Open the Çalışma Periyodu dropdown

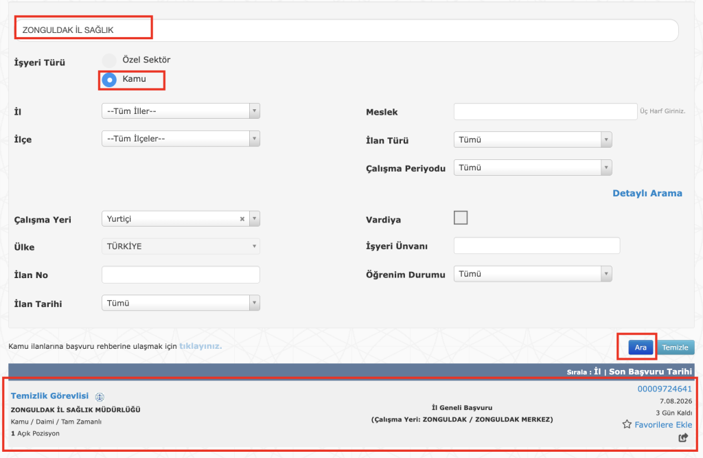point(533,168)
